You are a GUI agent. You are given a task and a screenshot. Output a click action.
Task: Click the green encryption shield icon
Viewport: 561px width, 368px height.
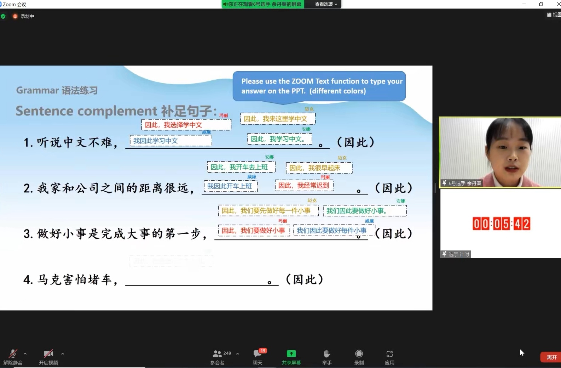click(x=3, y=16)
